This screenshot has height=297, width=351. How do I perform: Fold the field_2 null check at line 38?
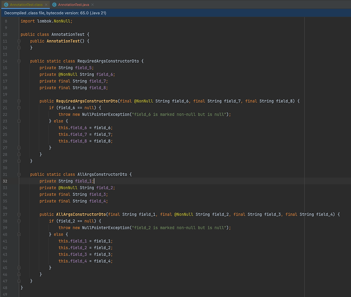pyautogui.click(x=19, y=221)
